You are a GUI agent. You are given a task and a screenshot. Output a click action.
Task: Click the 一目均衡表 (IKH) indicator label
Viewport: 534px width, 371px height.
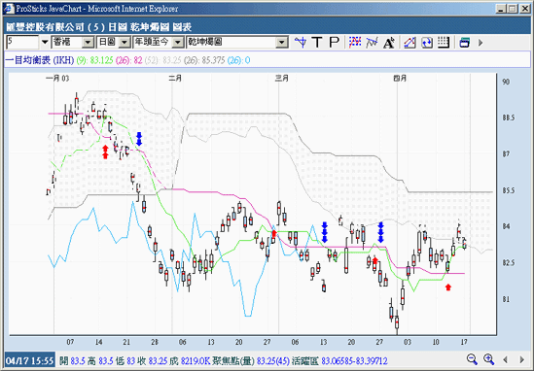pyautogui.click(x=40, y=60)
